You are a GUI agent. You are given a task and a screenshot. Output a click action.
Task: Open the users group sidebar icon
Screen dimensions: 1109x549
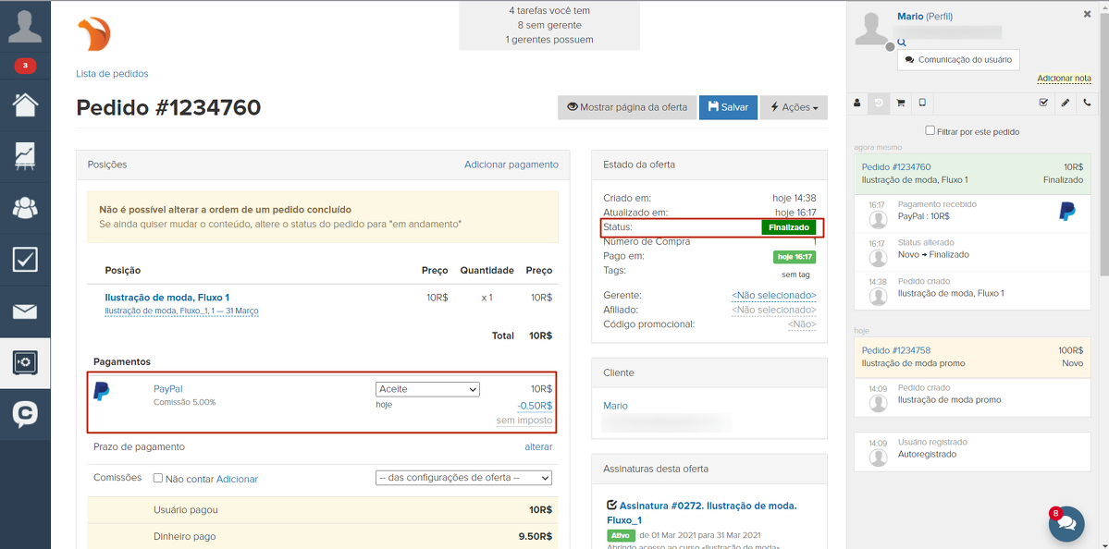click(25, 208)
